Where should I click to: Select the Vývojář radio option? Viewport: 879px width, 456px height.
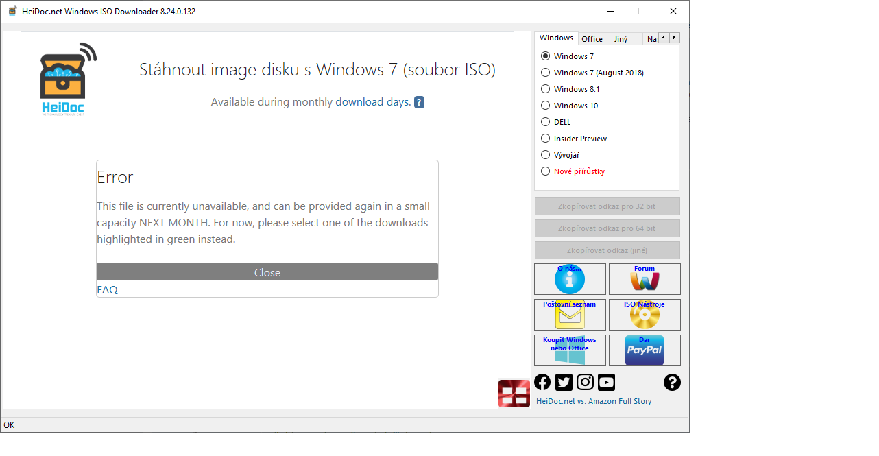pyautogui.click(x=560, y=155)
